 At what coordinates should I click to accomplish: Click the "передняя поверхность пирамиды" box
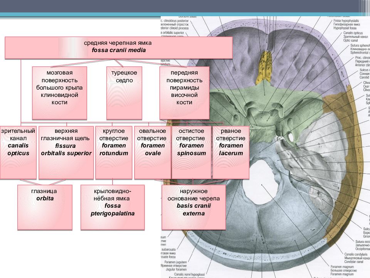click(x=184, y=93)
